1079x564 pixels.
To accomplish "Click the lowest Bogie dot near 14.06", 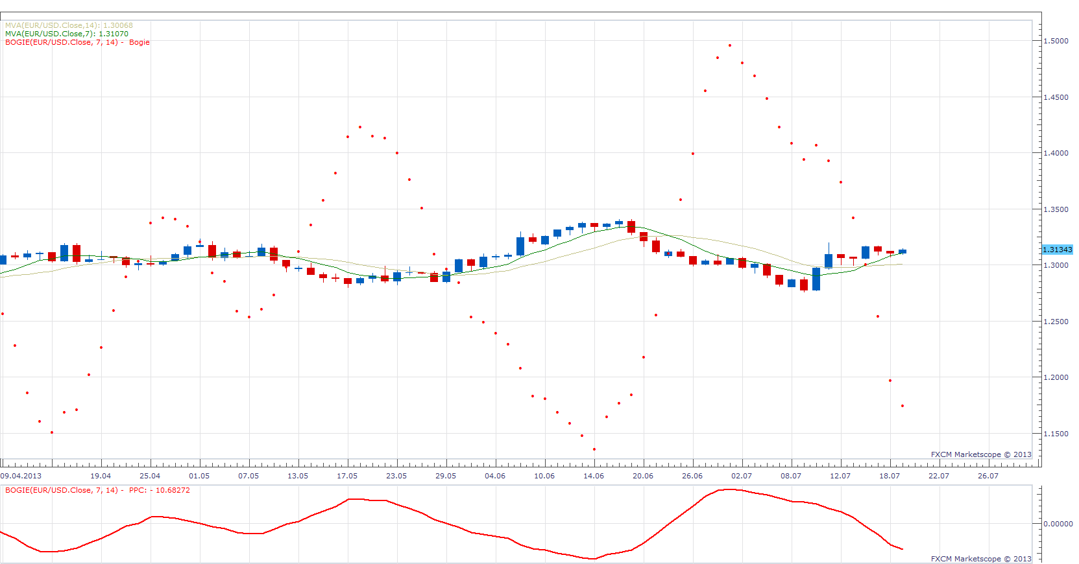I will [x=594, y=449].
